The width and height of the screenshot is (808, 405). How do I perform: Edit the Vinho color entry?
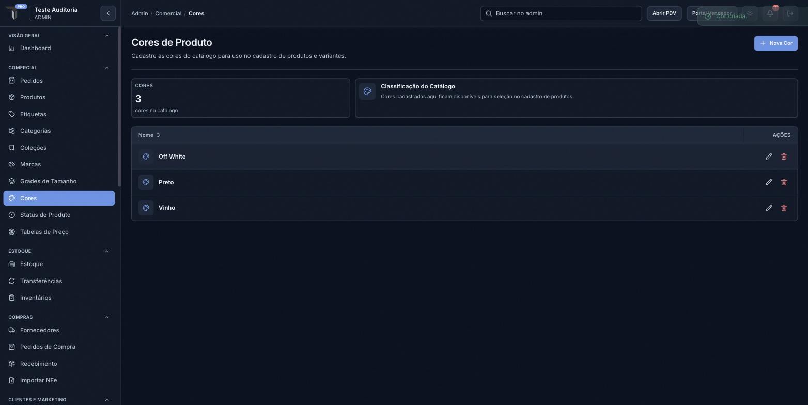click(x=769, y=208)
